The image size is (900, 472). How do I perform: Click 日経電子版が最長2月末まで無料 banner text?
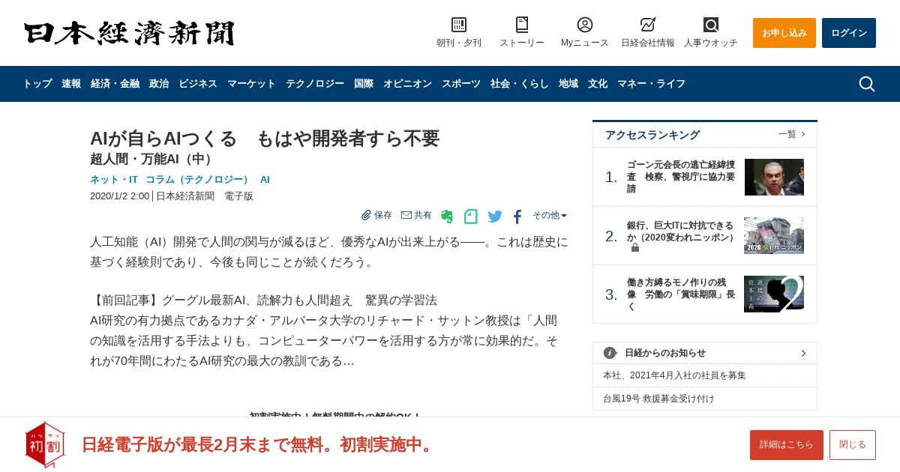[x=259, y=444]
